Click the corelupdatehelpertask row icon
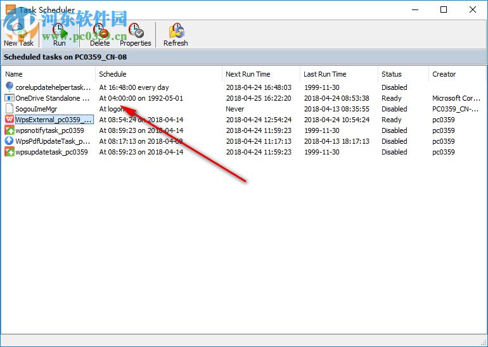 [x=10, y=87]
